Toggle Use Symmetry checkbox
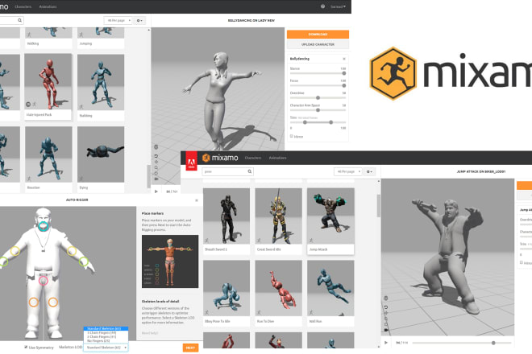Screen dimensions: 532x354 point(26,348)
